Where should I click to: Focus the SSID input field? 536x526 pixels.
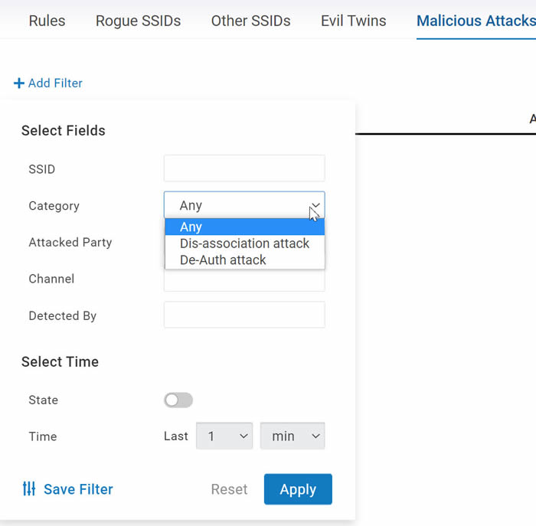244,168
